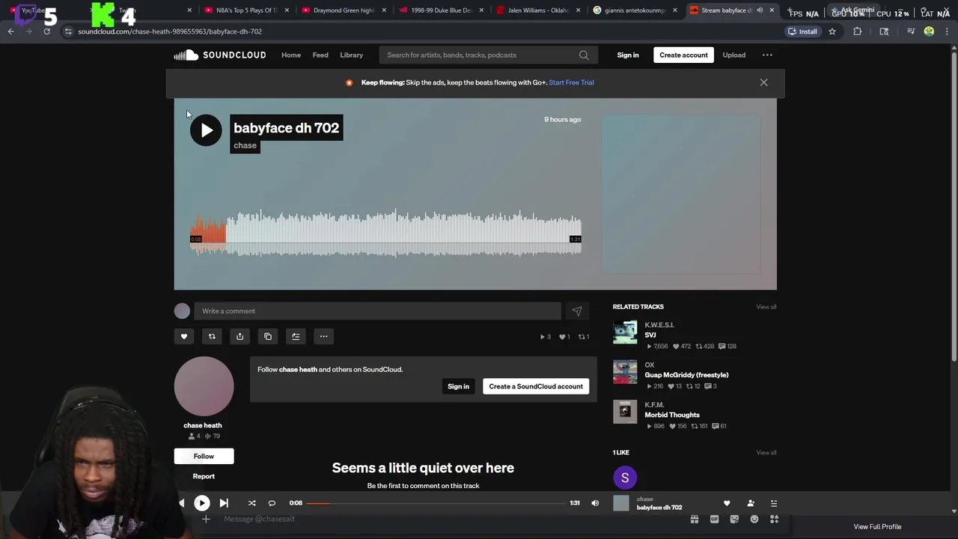Click Sign in in the follow prompt
The width and height of the screenshot is (958, 539).
click(458, 386)
